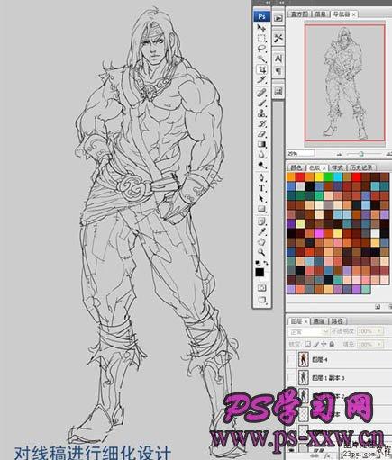
Task: Select the Eyedropper tool
Action: coord(262,231)
